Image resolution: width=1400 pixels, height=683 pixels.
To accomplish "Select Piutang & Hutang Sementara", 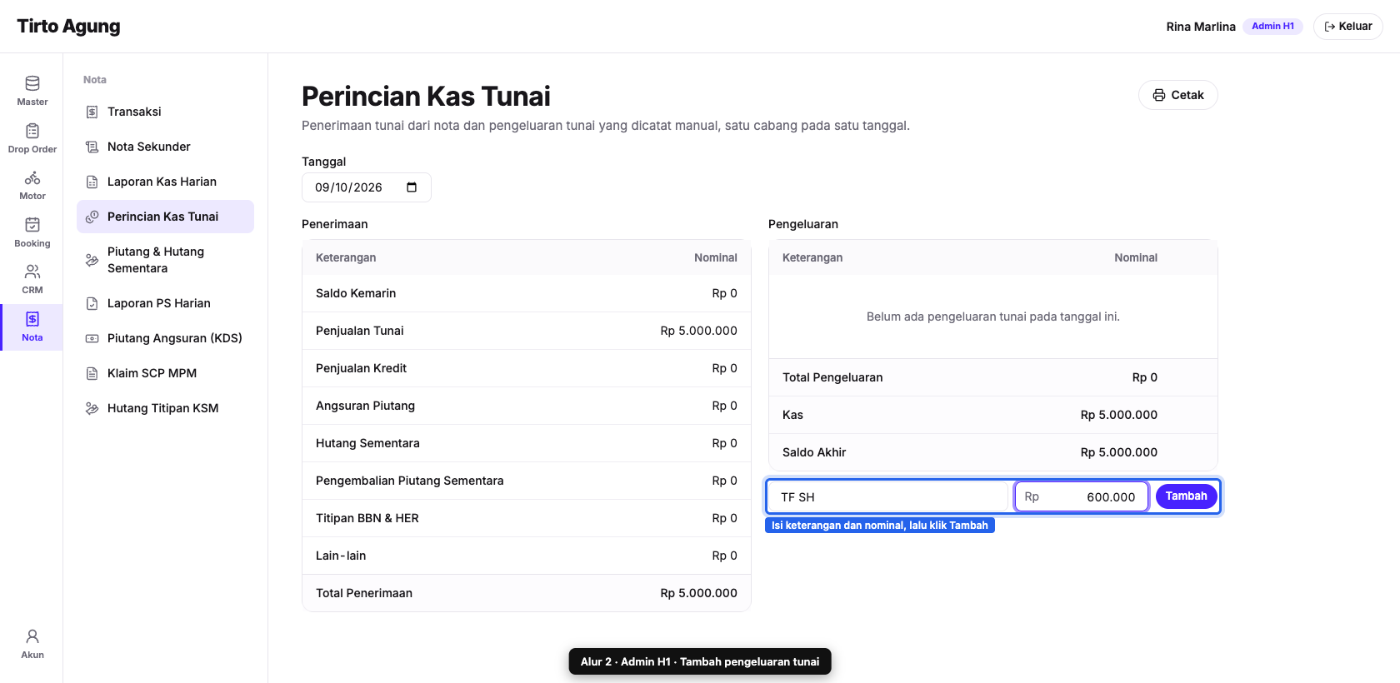I will tap(165, 260).
